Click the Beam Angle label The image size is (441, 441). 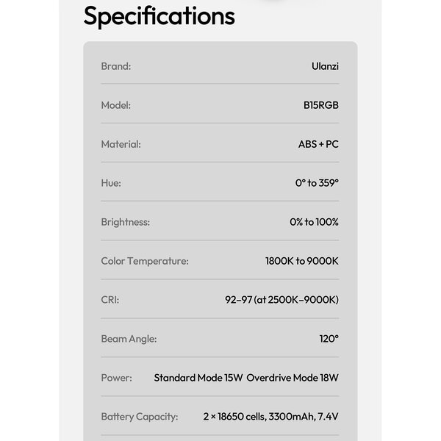point(129,339)
